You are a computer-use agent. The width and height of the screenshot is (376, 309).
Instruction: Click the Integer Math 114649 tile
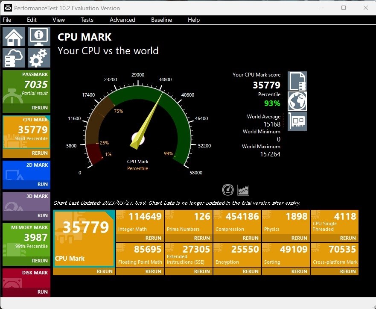tap(140, 222)
